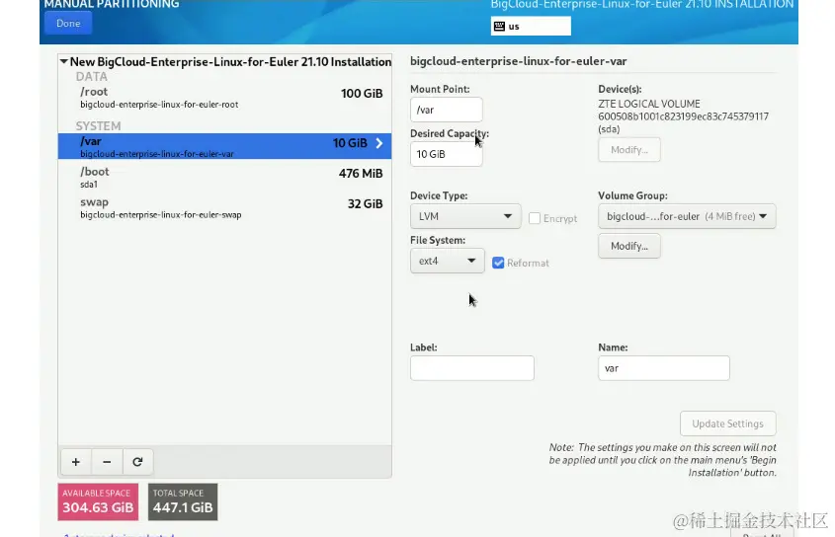The image size is (835, 537).
Task: Click the 304.63 GiB available space box
Action: (98, 501)
